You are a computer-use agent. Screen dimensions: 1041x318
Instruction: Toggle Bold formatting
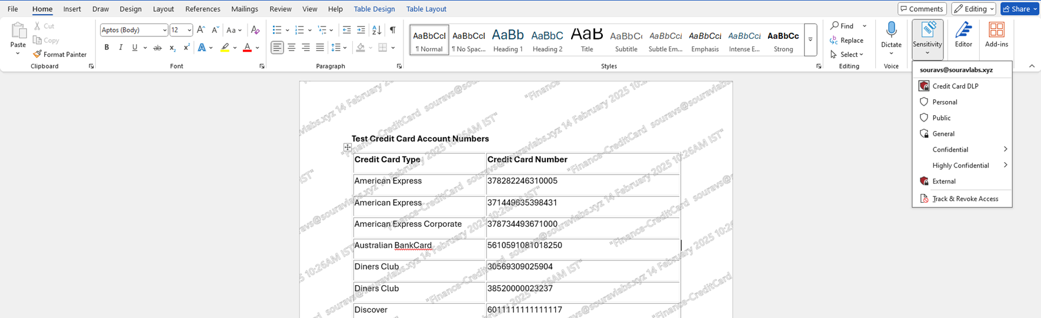(106, 48)
